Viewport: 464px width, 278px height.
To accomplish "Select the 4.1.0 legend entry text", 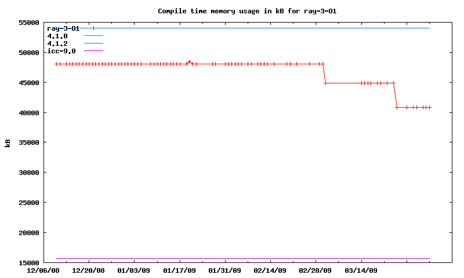I will (x=57, y=36).
